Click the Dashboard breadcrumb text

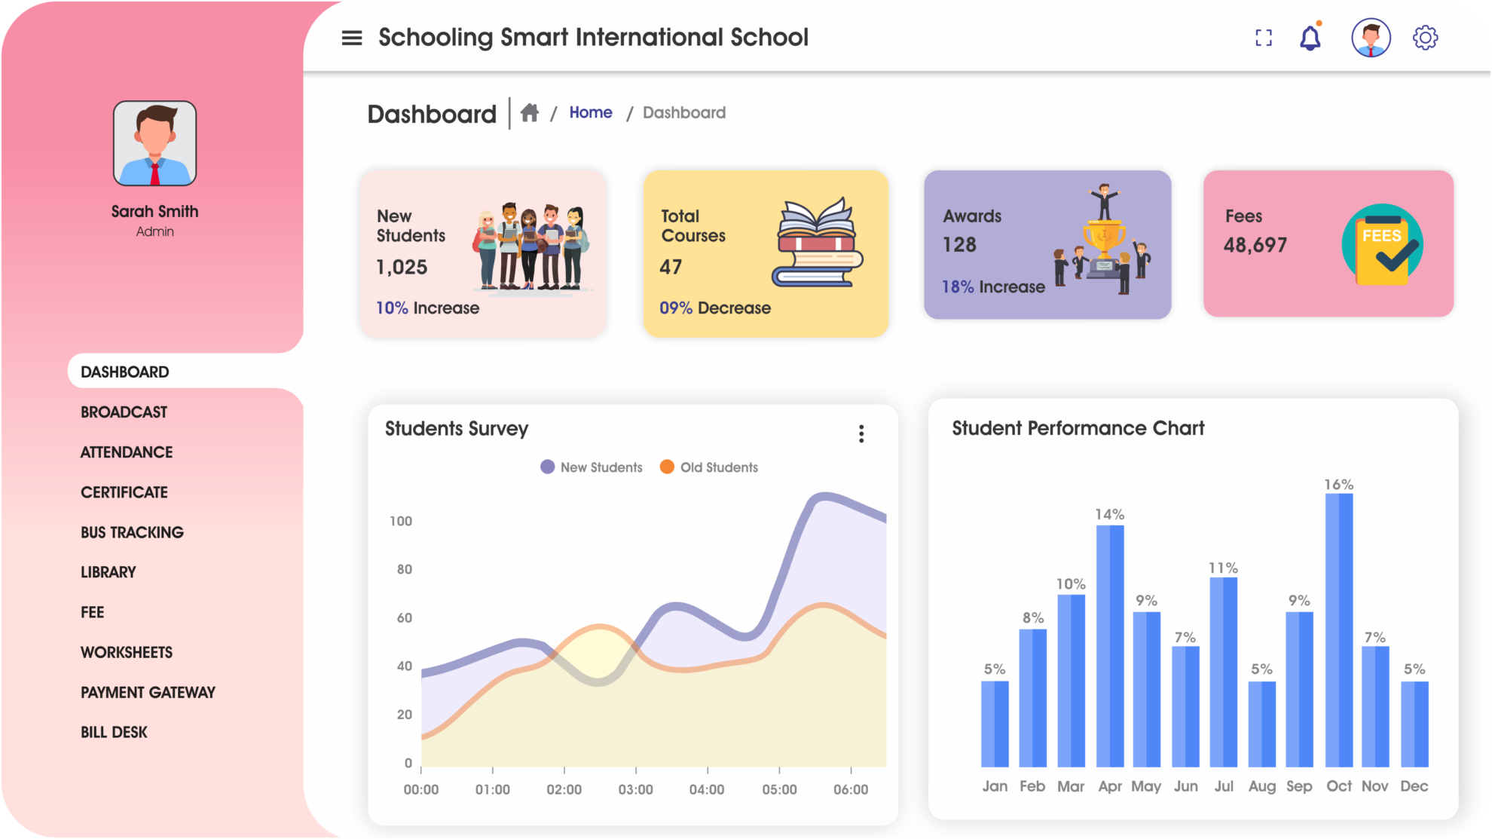pyautogui.click(x=684, y=112)
